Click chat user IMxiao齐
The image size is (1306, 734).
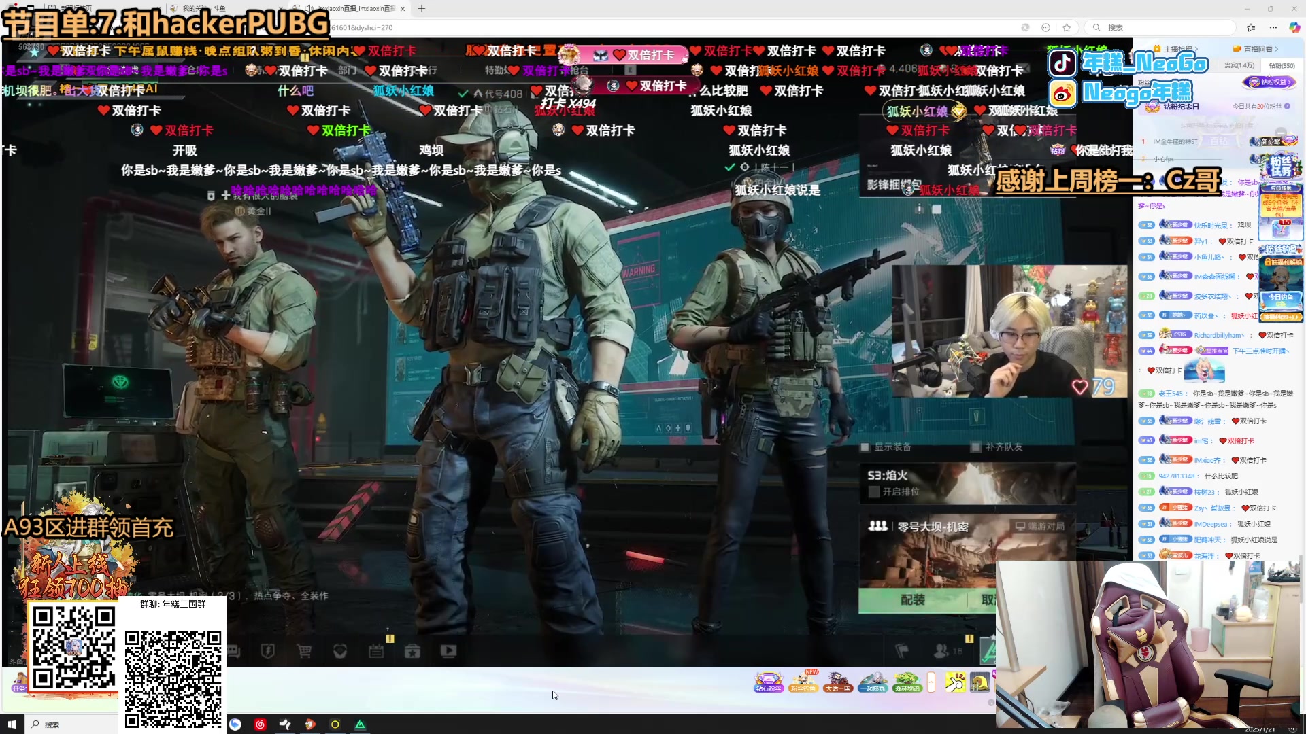[x=1207, y=460]
